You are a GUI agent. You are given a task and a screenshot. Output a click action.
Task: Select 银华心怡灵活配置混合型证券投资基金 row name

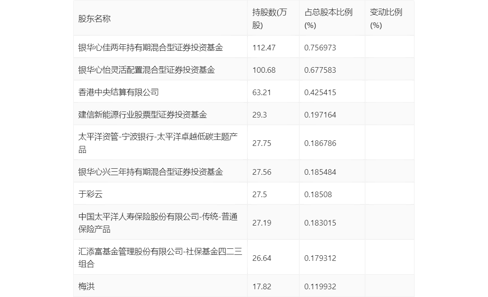(147, 70)
